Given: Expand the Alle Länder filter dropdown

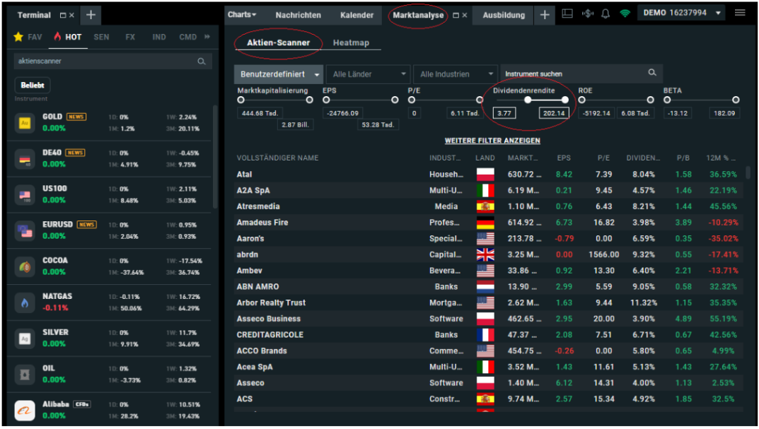Looking at the screenshot, I should [x=368, y=74].
